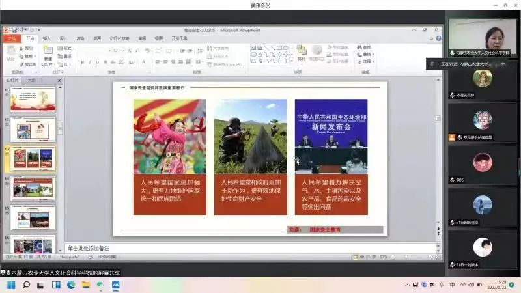Click the speaker's video tile in Tencent Meeting
The image size is (521, 293).
tap(483, 37)
